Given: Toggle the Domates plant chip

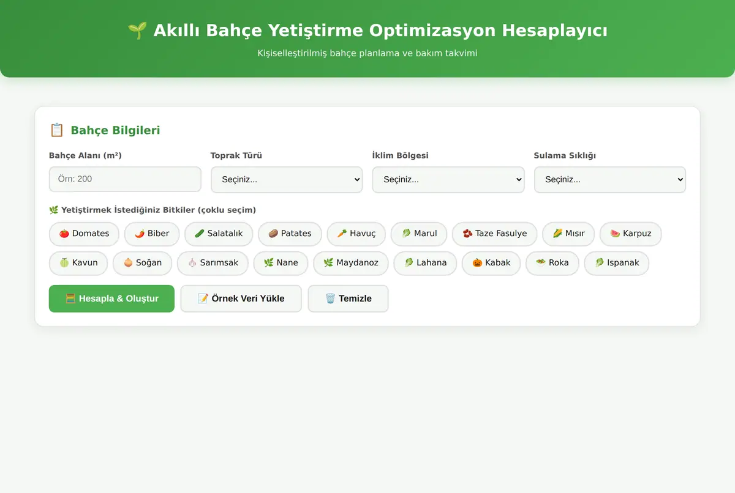Looking at the screenshot, I should point(84,234).
